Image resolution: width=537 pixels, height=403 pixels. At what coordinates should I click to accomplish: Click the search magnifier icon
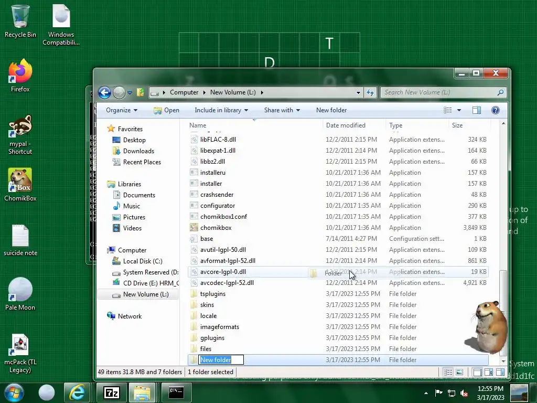pyautogui.click(x=500, y=92)
